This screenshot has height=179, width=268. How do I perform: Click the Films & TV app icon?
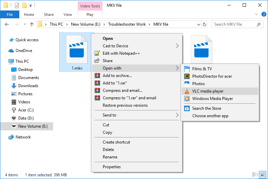pos(187,69)
